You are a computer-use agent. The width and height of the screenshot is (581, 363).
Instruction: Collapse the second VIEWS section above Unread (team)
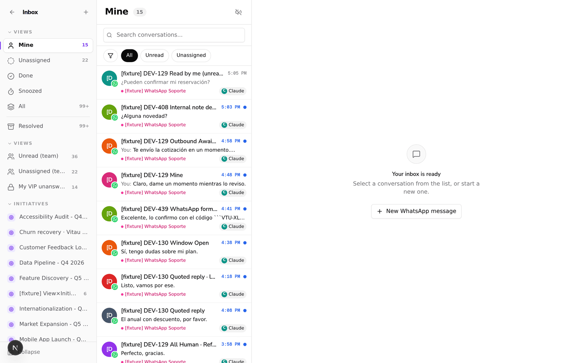(x=10, y=143)
